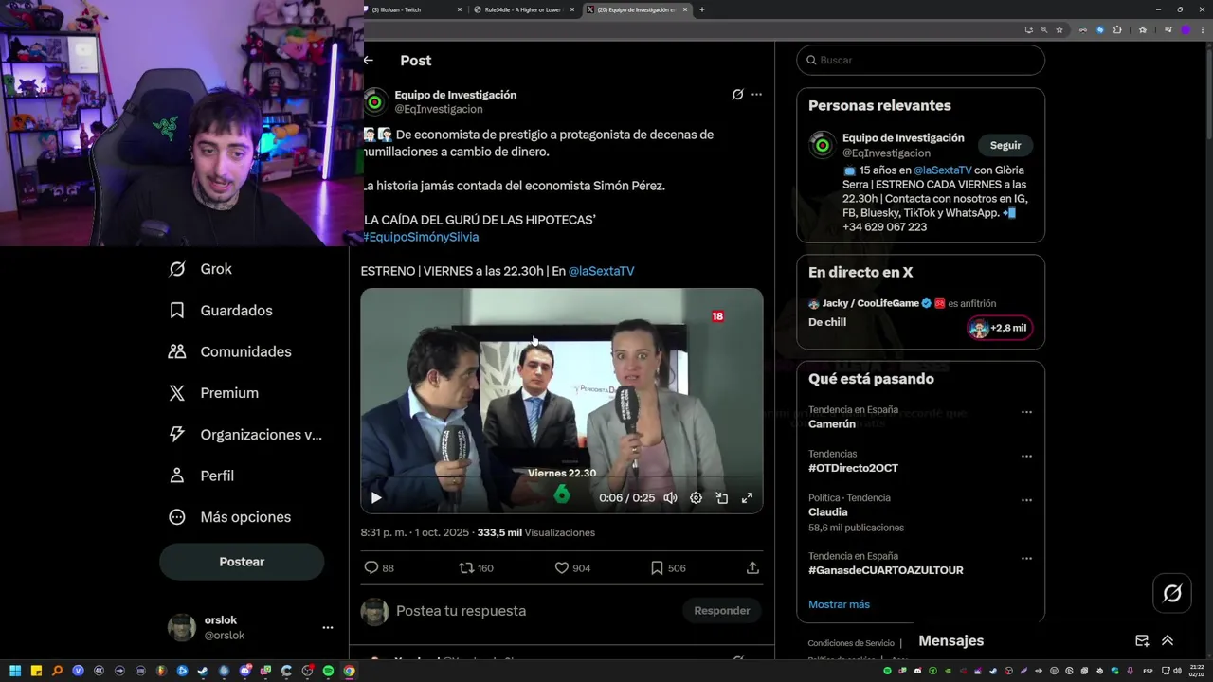Go to Perfil in sidebar

pyautogui.click(x=201, y=476)
